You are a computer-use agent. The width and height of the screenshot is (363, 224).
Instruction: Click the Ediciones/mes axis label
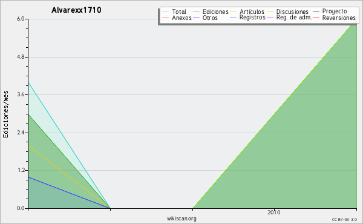[5, 114]
